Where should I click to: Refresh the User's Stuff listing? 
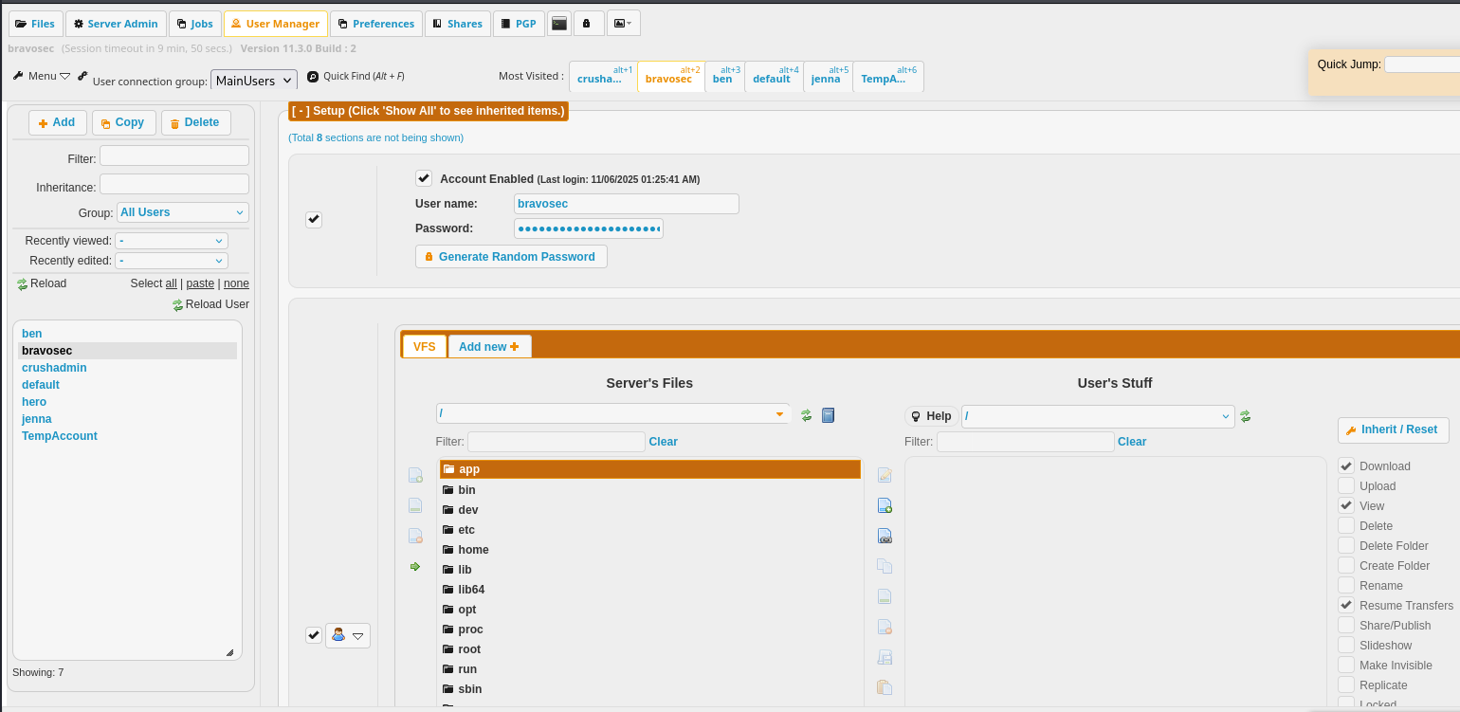click(x=1246, y=416)
